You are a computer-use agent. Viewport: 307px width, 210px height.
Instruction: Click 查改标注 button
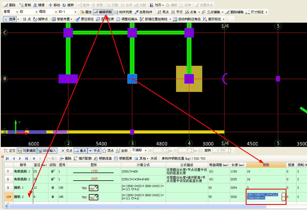[212, 19]
